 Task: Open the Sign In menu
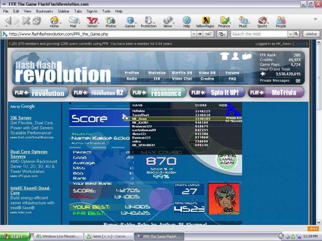(92, 11)
